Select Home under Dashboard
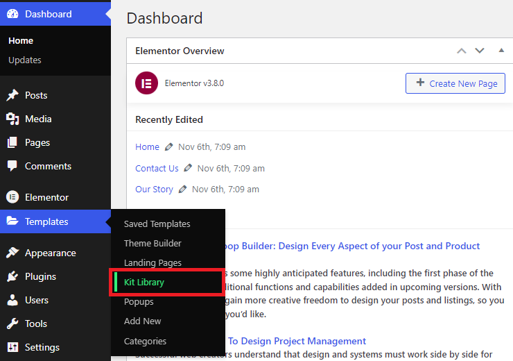Image resolution: width=513 pixels, height=361 pixels. click(21, 41)
